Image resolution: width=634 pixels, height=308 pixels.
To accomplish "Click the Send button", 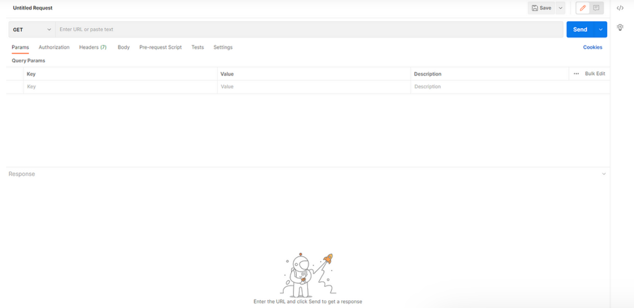I will click(x=580, y=29).
